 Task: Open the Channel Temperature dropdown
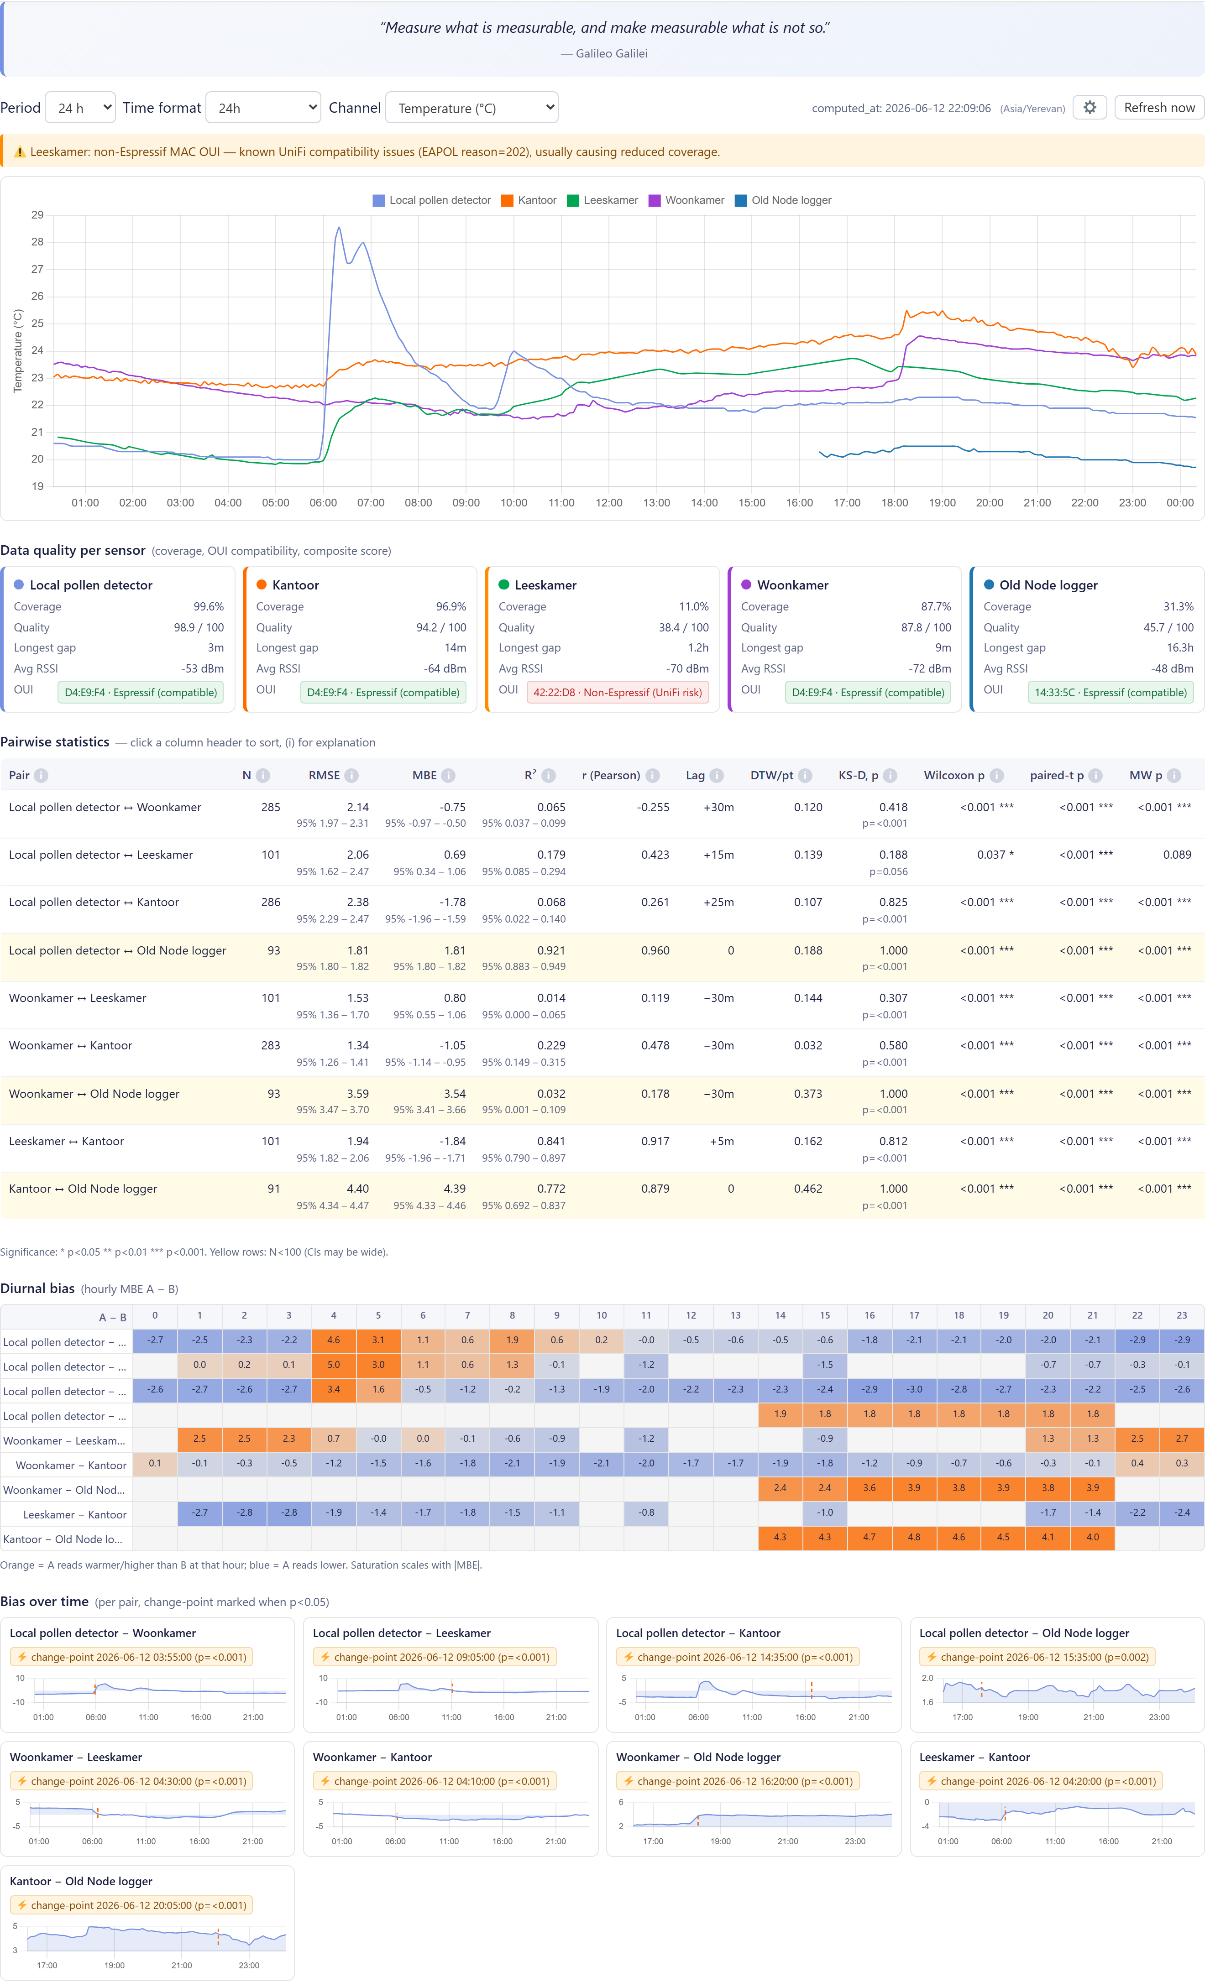point(472,108)
